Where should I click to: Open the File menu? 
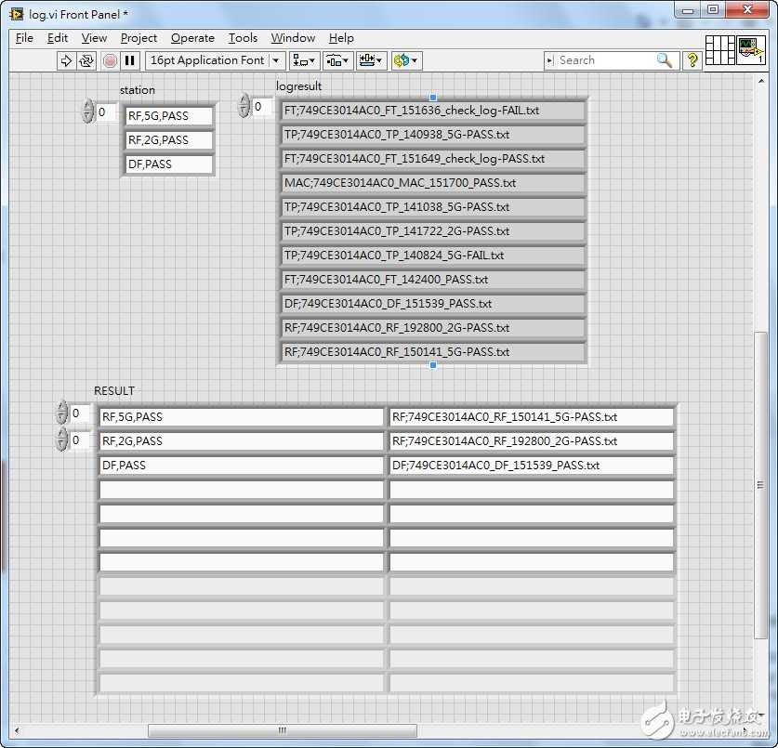coord(24,38)
